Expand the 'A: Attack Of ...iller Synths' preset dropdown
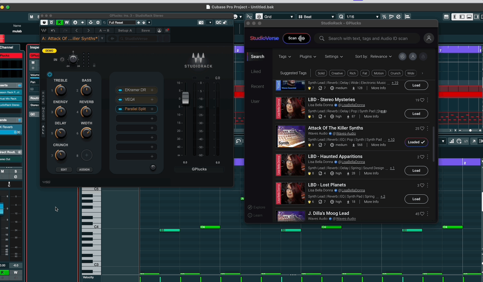This screenshot has width=483, height=282. tap(102, 38)
